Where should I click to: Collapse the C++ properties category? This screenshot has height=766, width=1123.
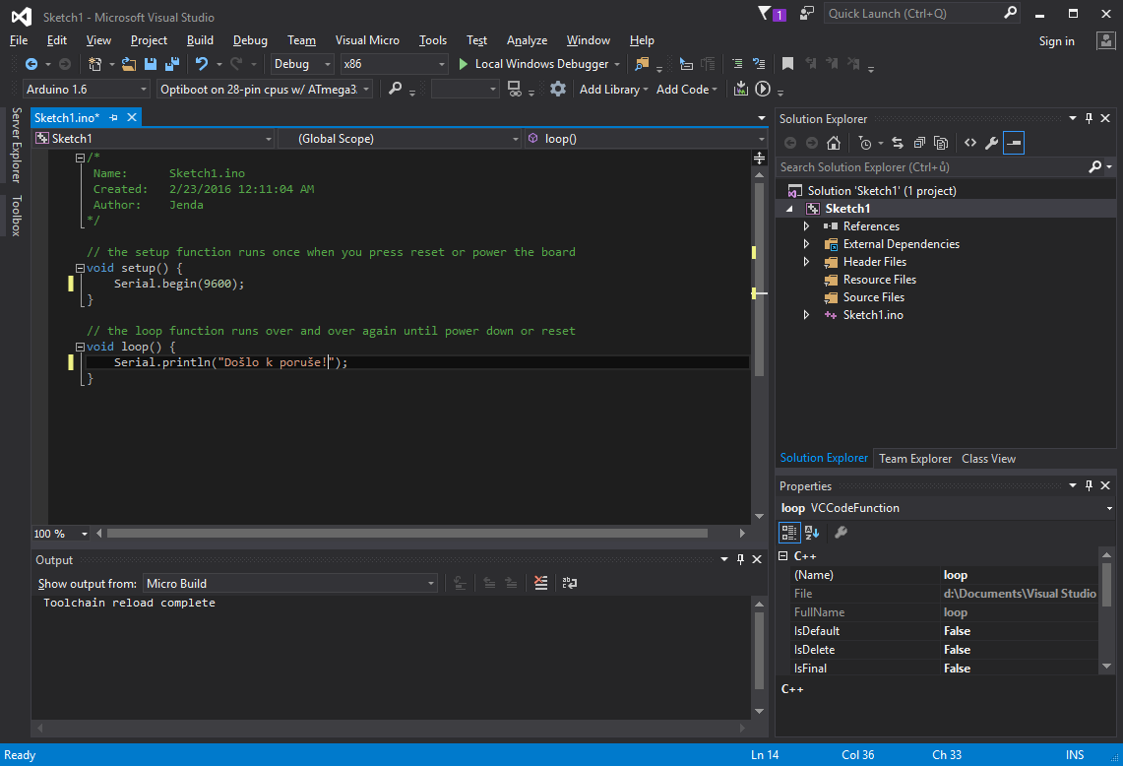[x=783, y=556]
